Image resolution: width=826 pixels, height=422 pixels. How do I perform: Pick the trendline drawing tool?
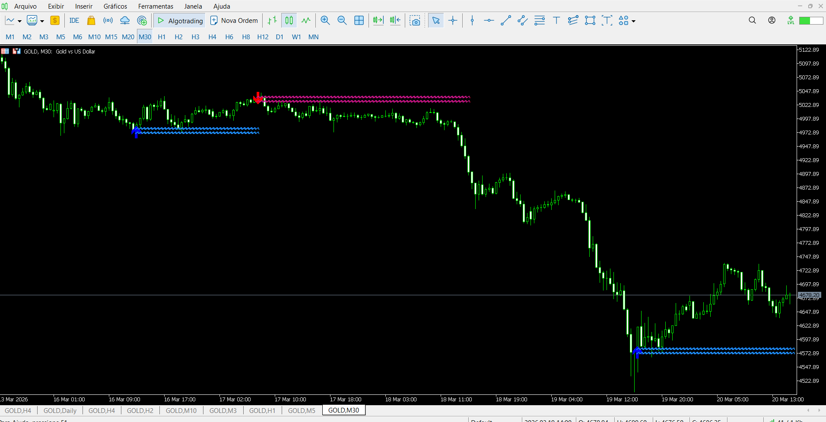(505, 21)
